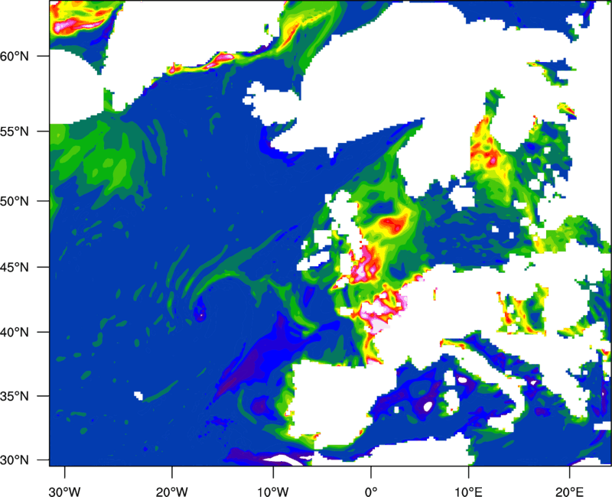Click the 20°E longitude label
This screenshot has width=612, height=497.
[569, 492]
